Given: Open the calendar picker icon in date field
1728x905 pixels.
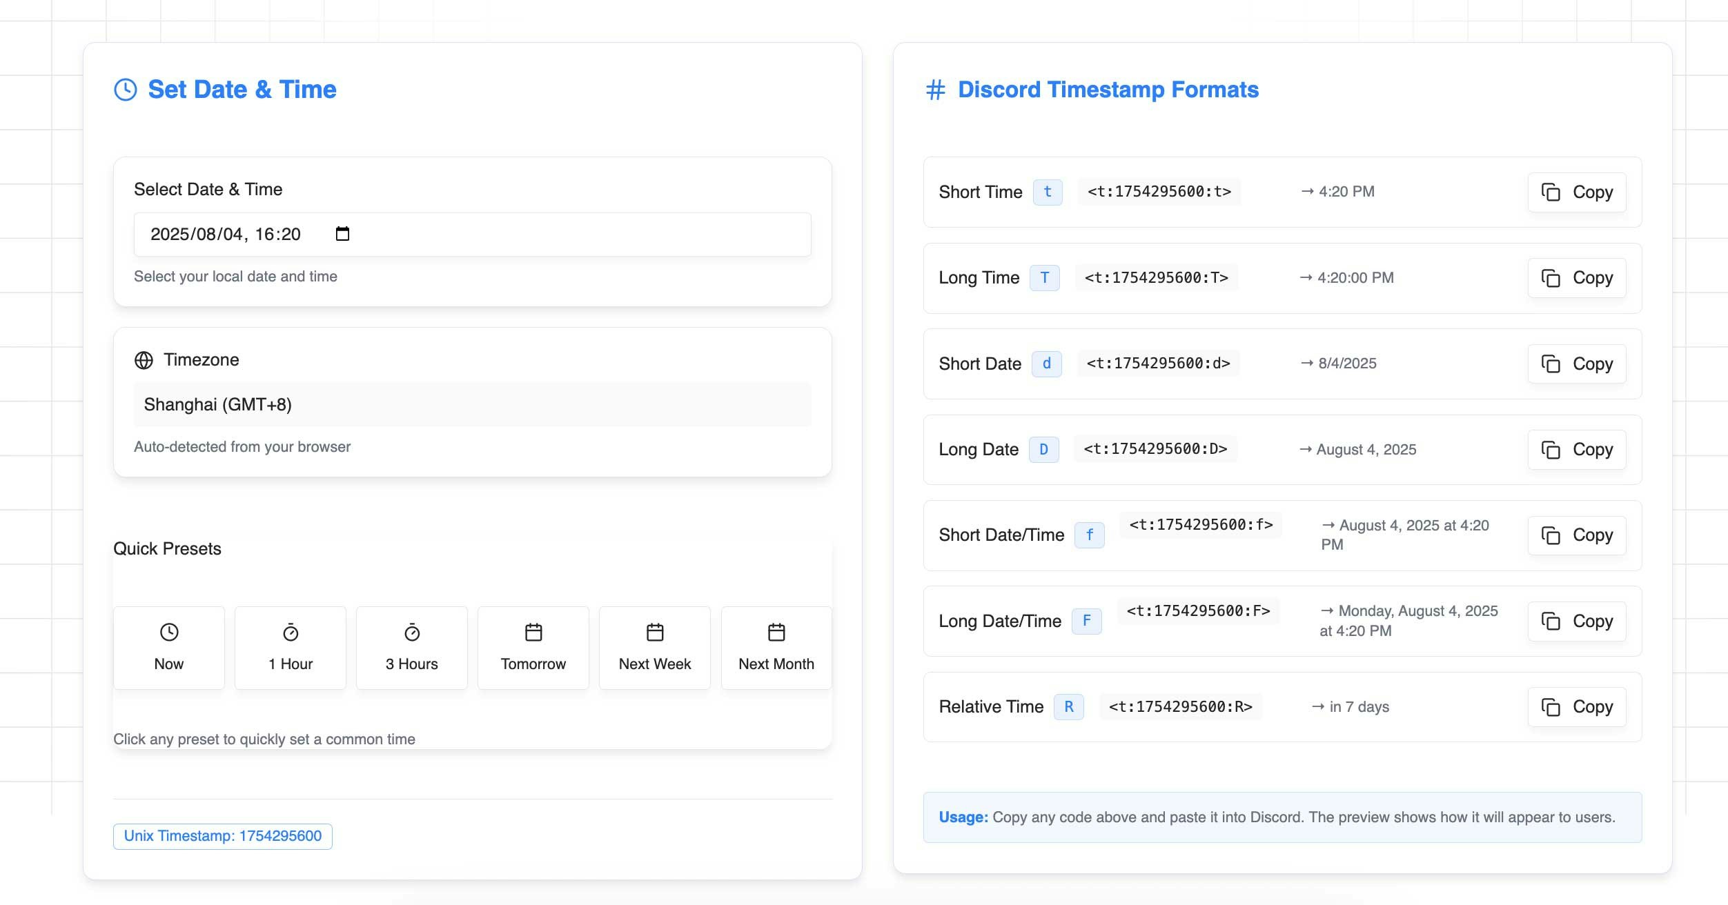Looking at the screenshot, I should pyautogui.click(x=342, y=234).
